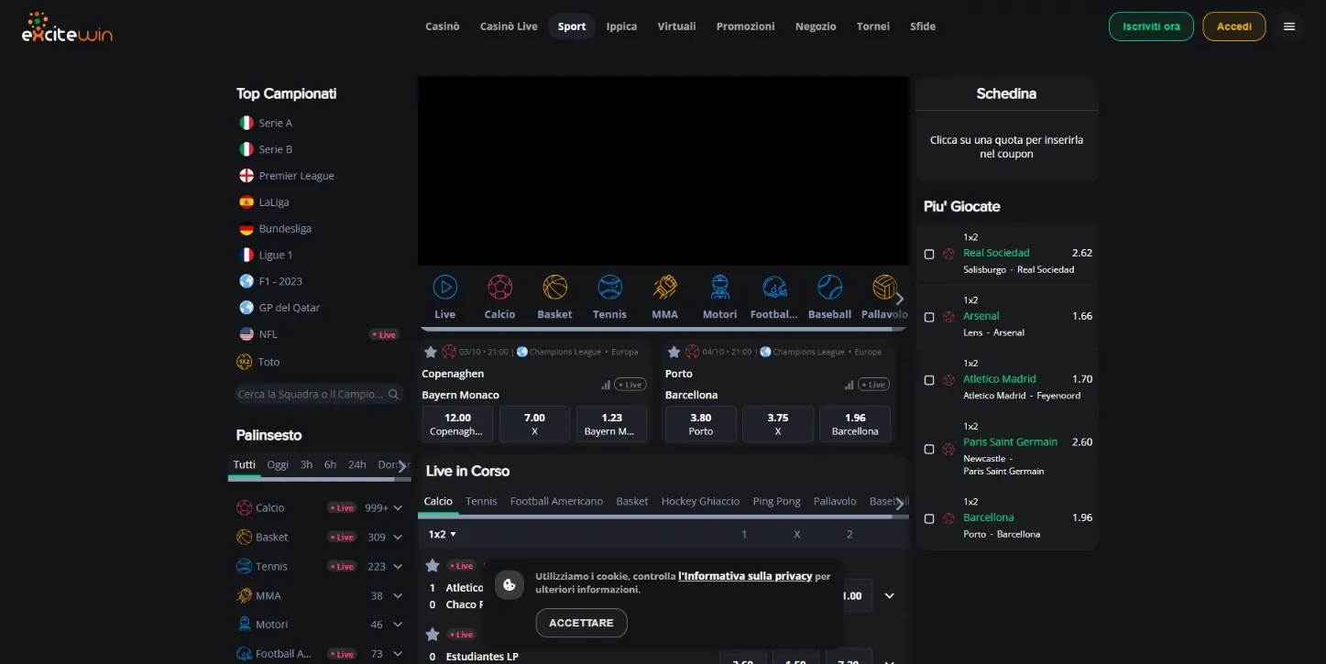Select the Tennis sport icon

(609, 288)
